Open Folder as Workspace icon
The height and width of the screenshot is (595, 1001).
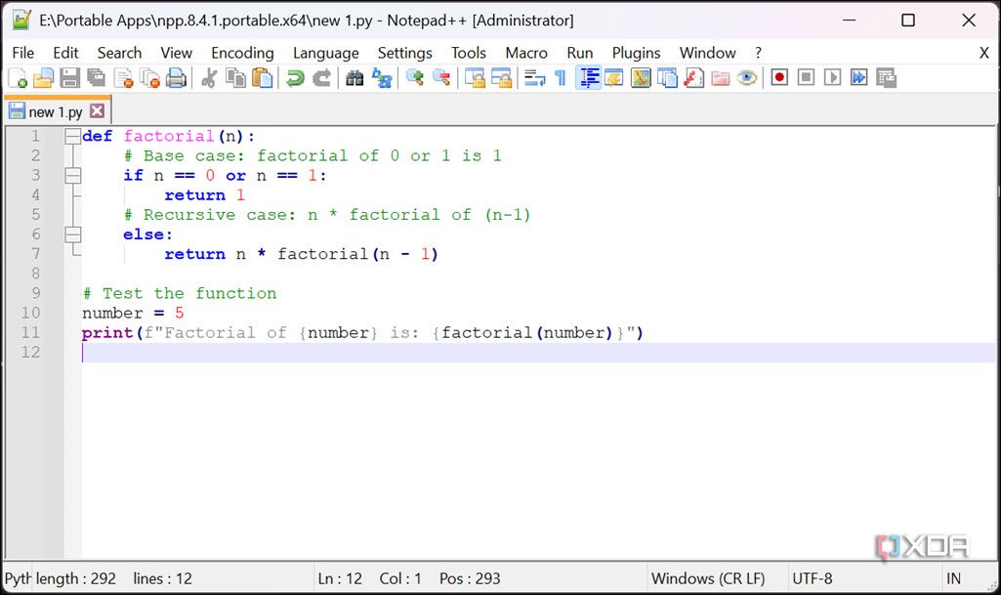pos(720,78)
